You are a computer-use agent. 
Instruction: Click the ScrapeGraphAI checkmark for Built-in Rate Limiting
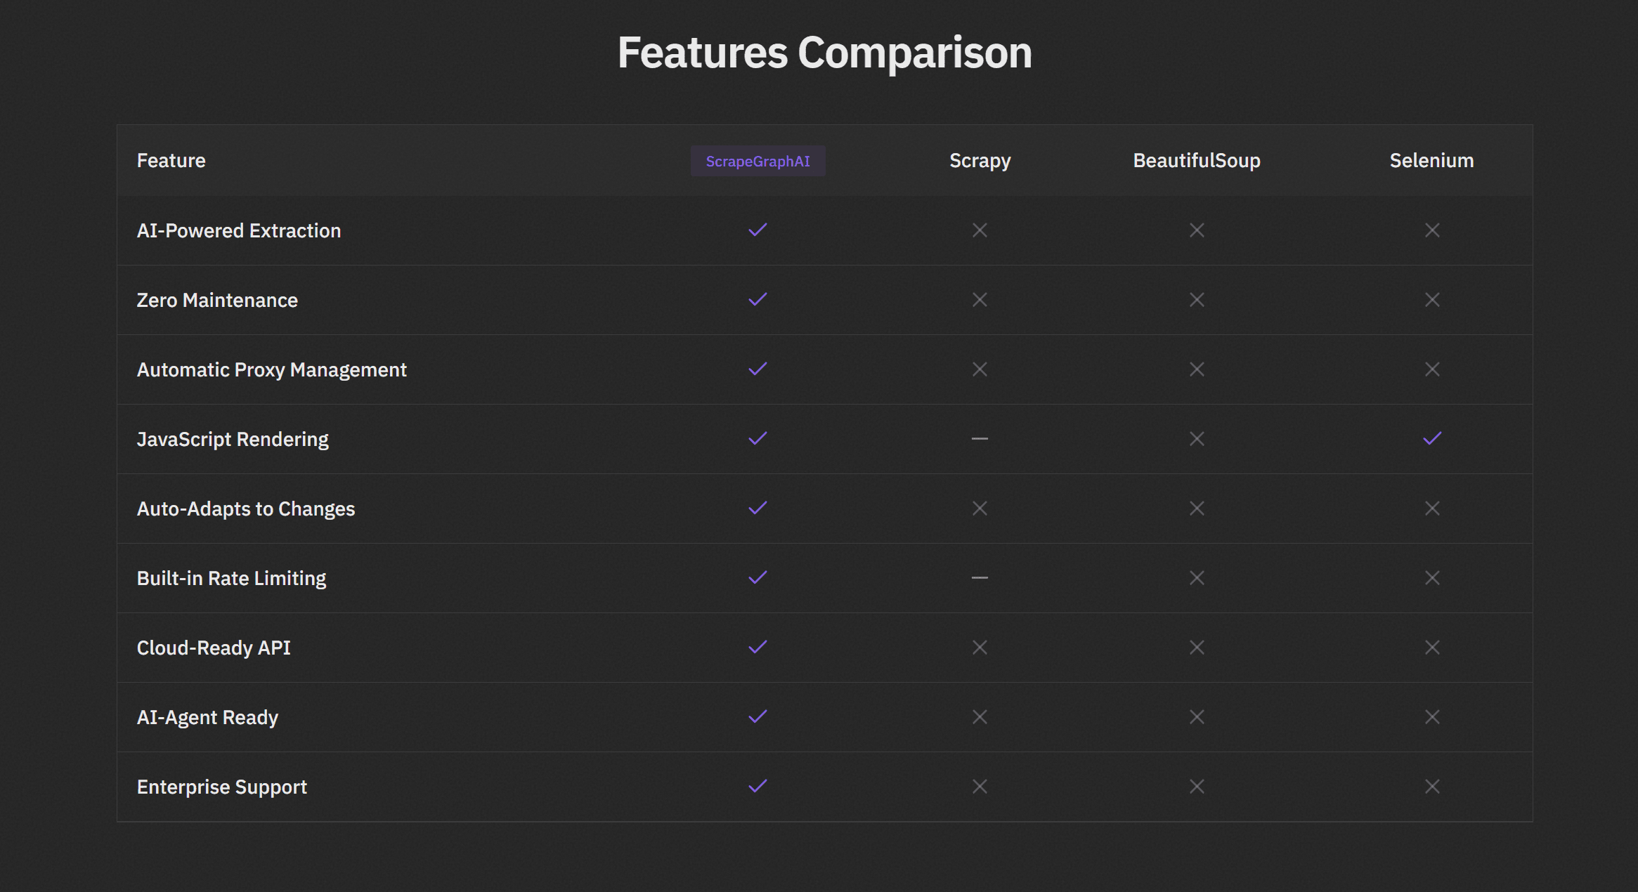click(x=758, y=577)
